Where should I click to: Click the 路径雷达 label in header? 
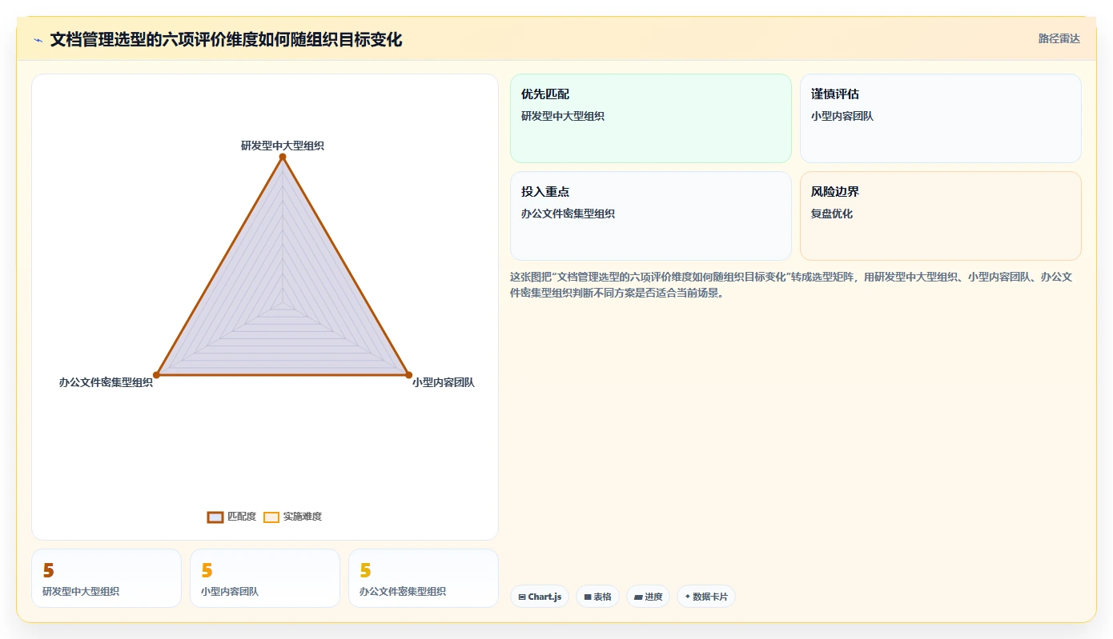[x=1059, y=38]
